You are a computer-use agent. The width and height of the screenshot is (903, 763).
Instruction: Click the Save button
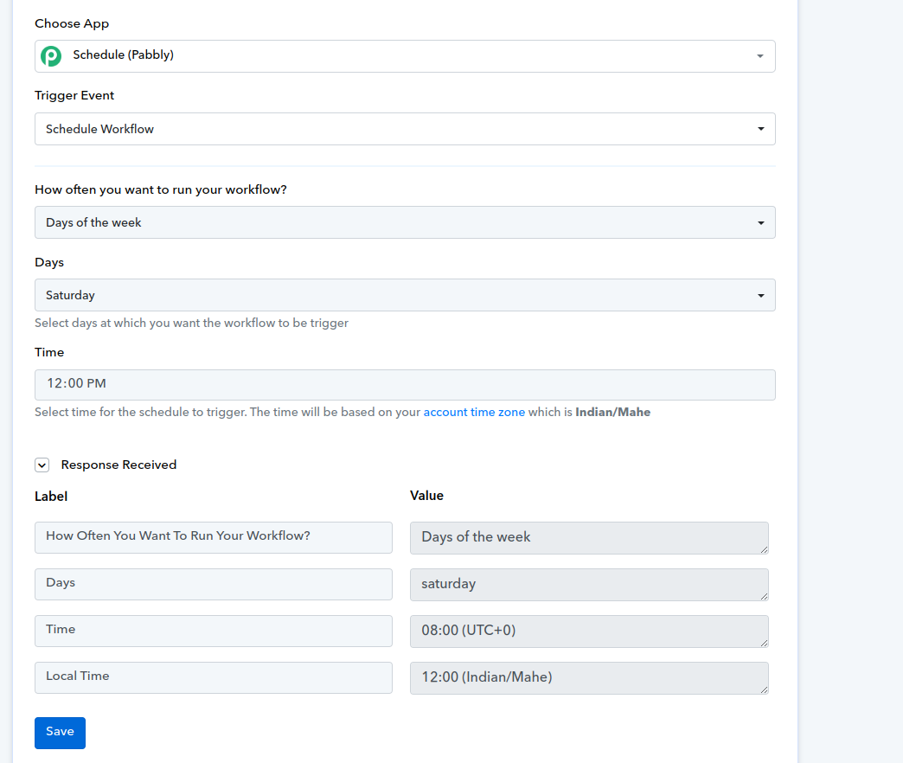60,733
